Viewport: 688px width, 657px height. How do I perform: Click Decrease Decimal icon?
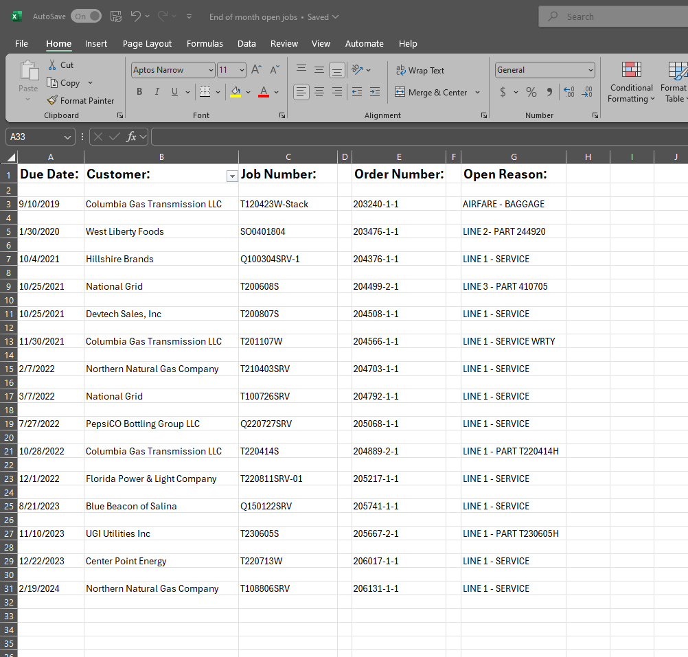587,92
